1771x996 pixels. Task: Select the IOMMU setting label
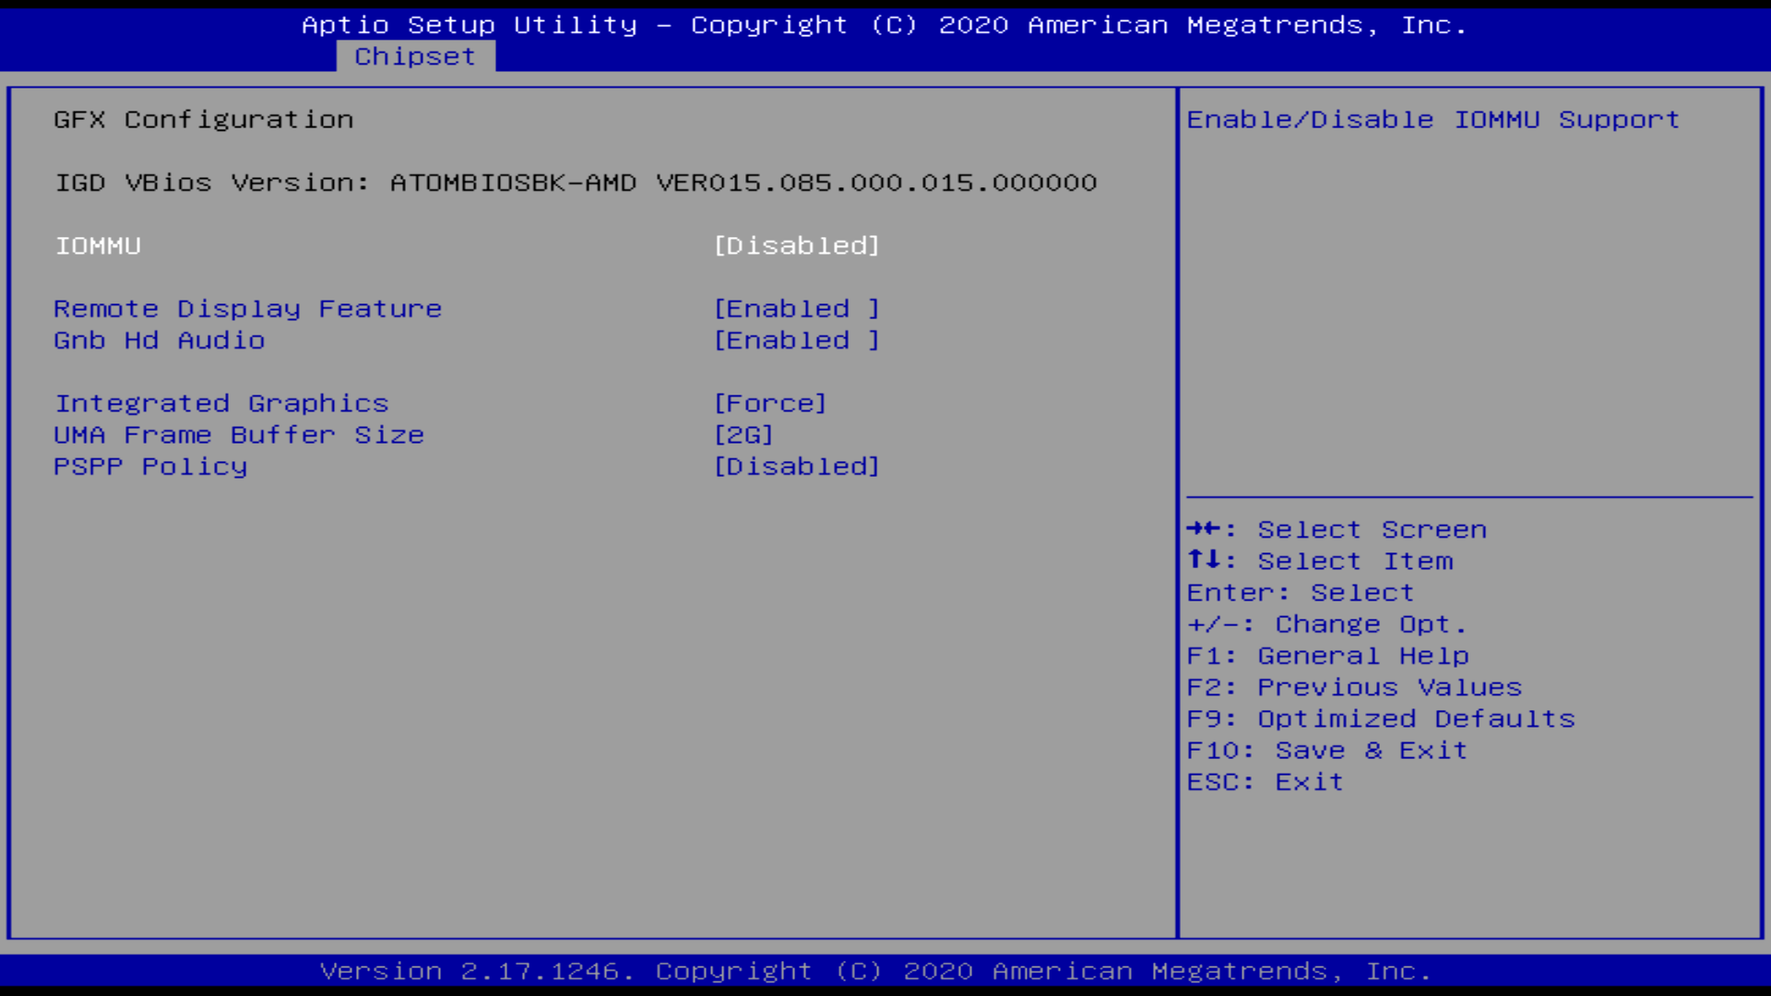click(x=98, y=246)
